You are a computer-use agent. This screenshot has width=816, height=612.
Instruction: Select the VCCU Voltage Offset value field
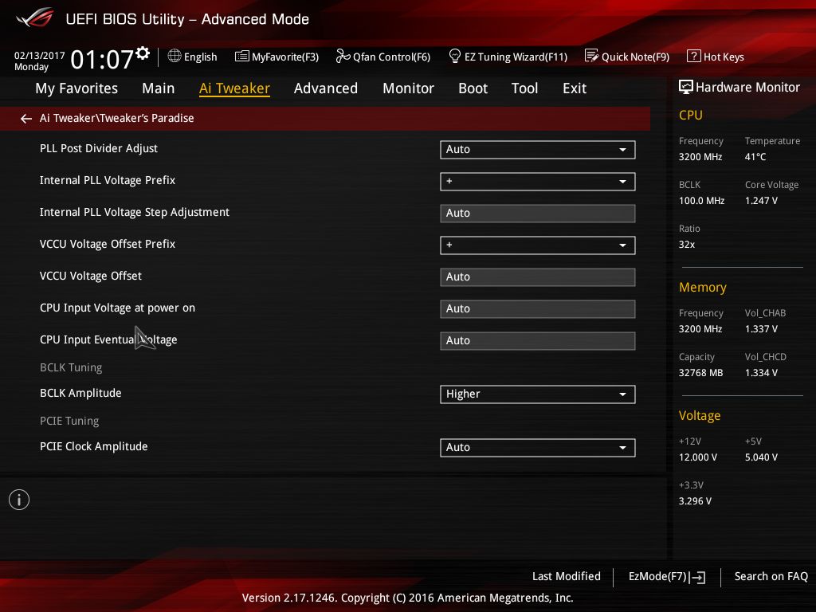click(x=538, y=277)
